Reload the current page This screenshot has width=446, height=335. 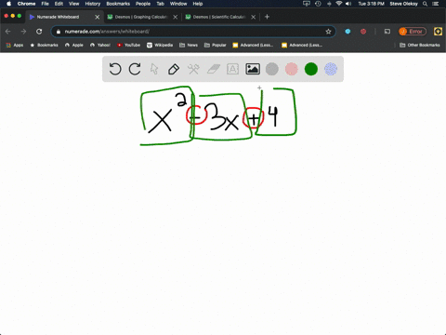39,32
